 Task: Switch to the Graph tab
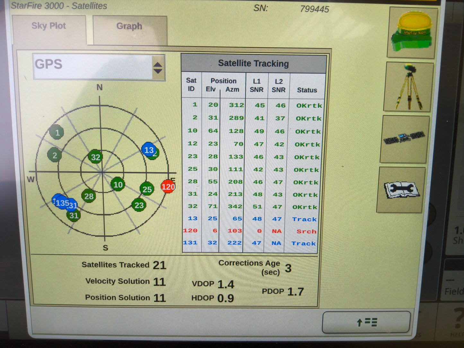130,30
